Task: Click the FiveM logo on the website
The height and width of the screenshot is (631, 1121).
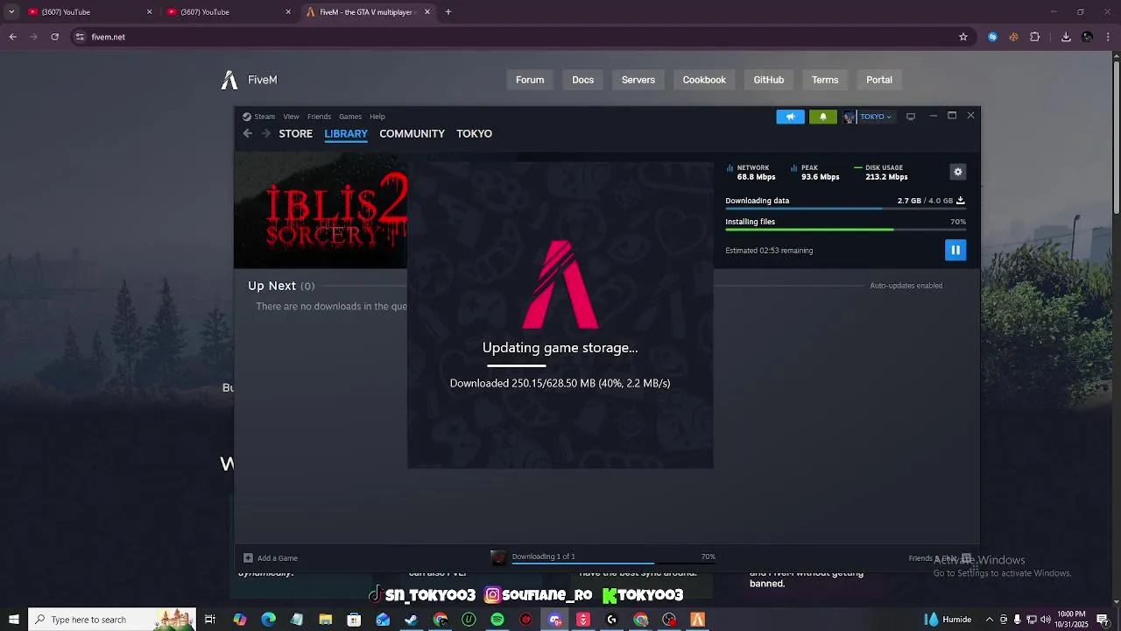Action: (249, 80)
